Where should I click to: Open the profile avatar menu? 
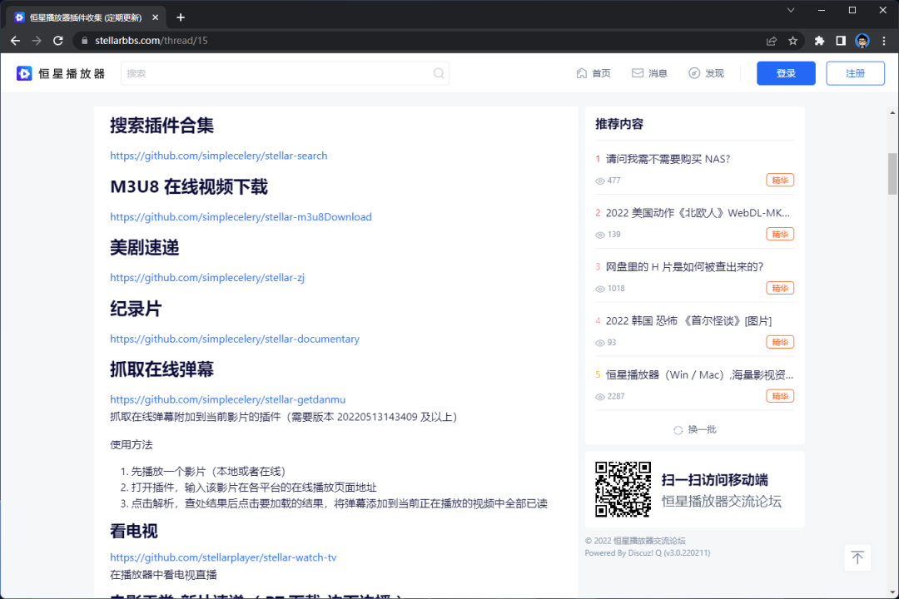click(x=861, y=40)
